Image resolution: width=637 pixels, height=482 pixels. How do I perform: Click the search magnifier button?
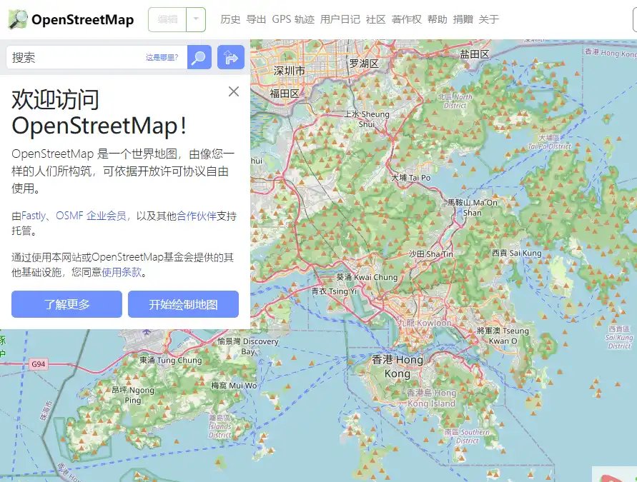pyautogui.click(x=199, y=57)
